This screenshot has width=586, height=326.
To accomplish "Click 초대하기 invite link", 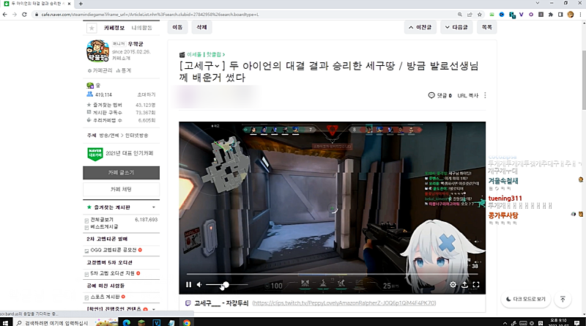I will click(x=146, y=95).
